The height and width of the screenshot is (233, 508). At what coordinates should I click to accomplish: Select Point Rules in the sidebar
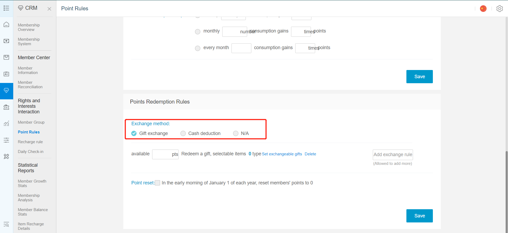[29, 132]
